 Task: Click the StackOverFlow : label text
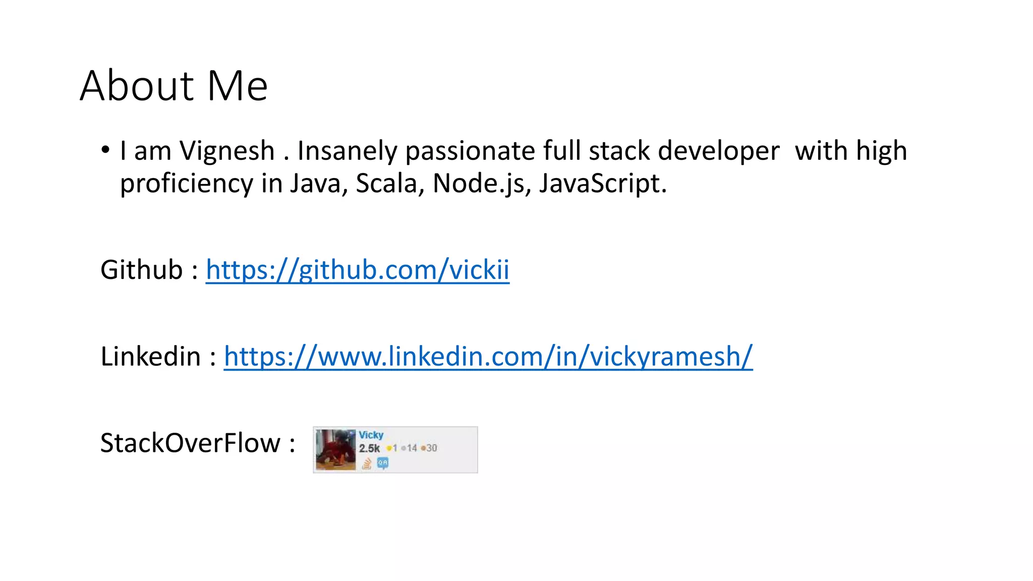point(197,443)
